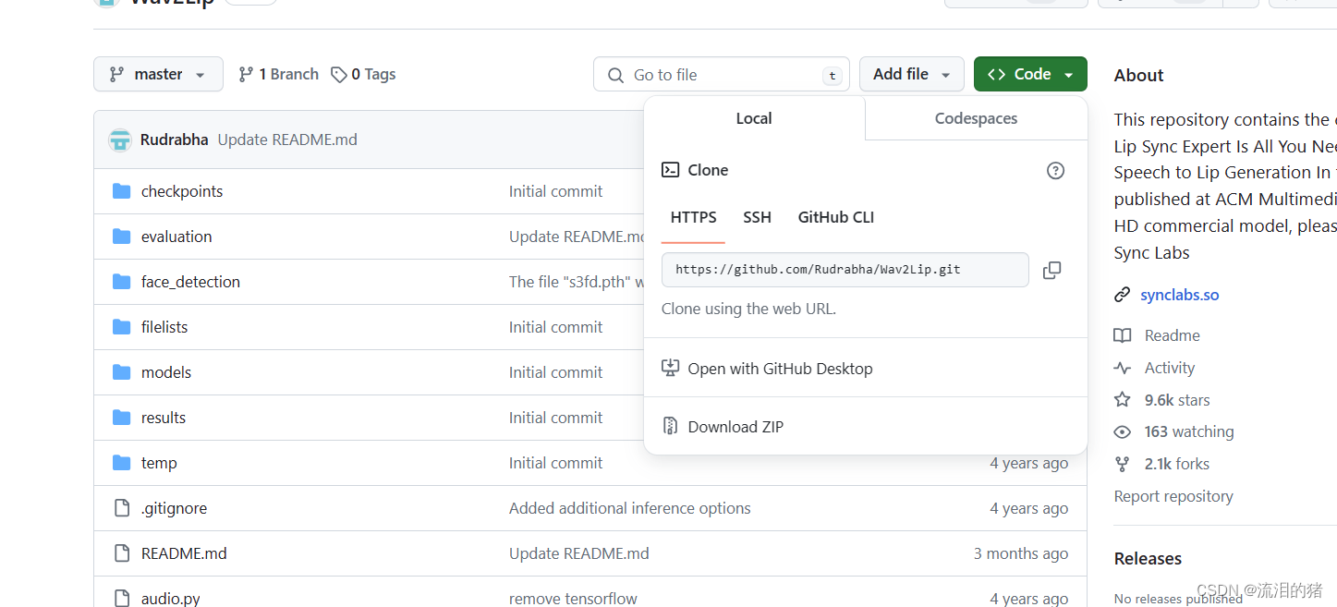This screenshot has width=1337, height=607.
Task: Open the filelists folder
Action: 164,327
